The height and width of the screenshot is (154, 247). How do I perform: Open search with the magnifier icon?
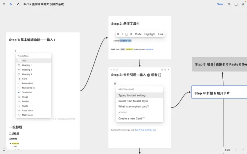tap(4, 150)
